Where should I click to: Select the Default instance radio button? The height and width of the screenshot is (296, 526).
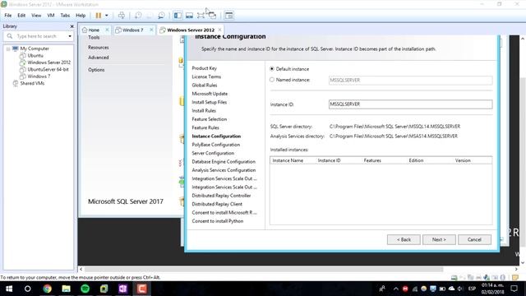tap(272, 69)
